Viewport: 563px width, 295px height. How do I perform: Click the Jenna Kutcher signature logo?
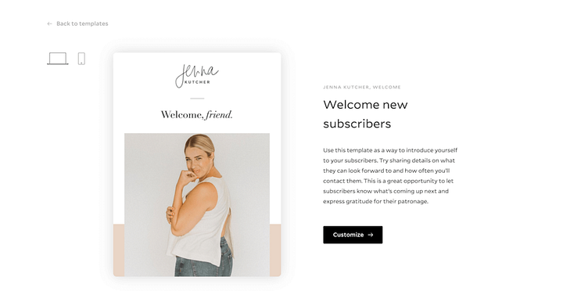[196, 76]
